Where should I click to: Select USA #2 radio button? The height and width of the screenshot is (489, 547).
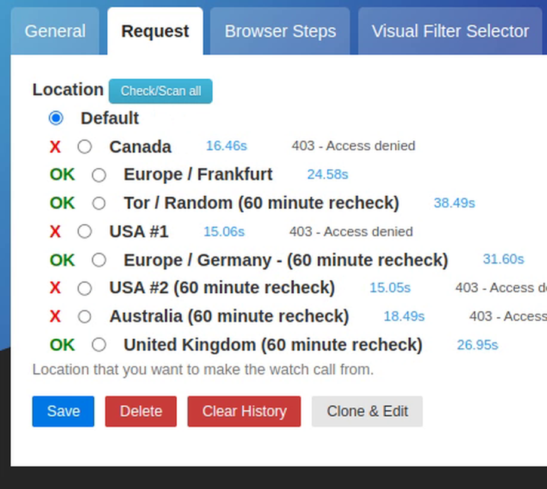pos(84,289)
